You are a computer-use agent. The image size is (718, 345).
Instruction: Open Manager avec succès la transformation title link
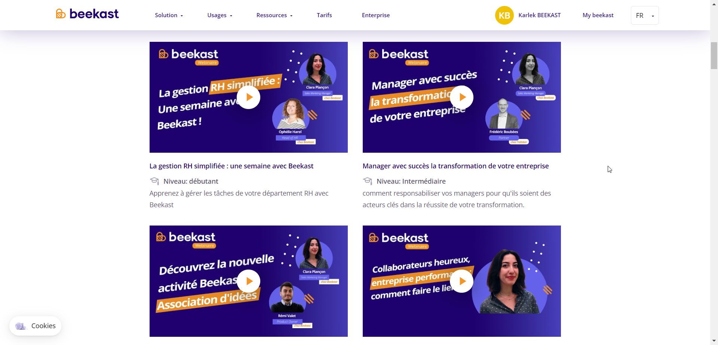(x=455, y=166)
